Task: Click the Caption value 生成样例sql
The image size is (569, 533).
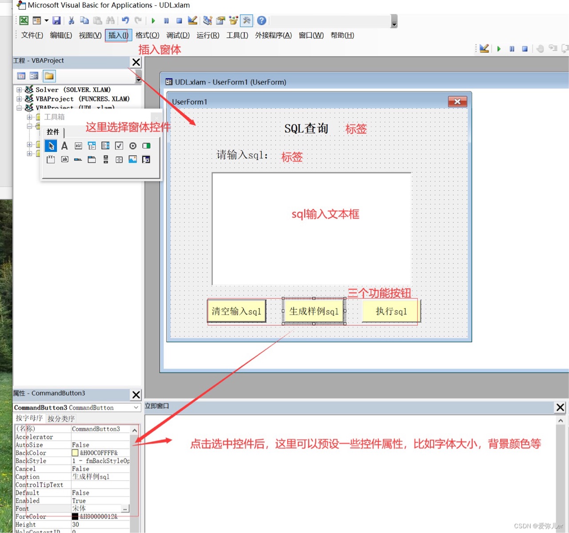Action: point(91,477)
